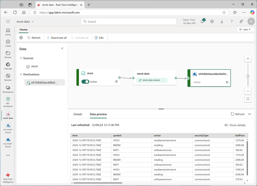Select the stock-data stream node

coord(155,78)
